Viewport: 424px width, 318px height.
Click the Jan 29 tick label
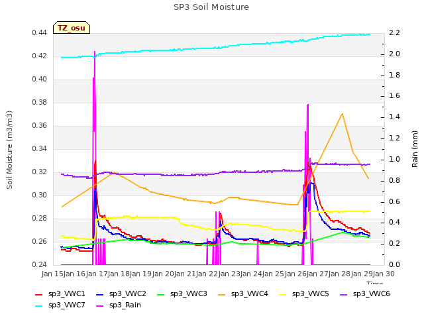(362, 274)
